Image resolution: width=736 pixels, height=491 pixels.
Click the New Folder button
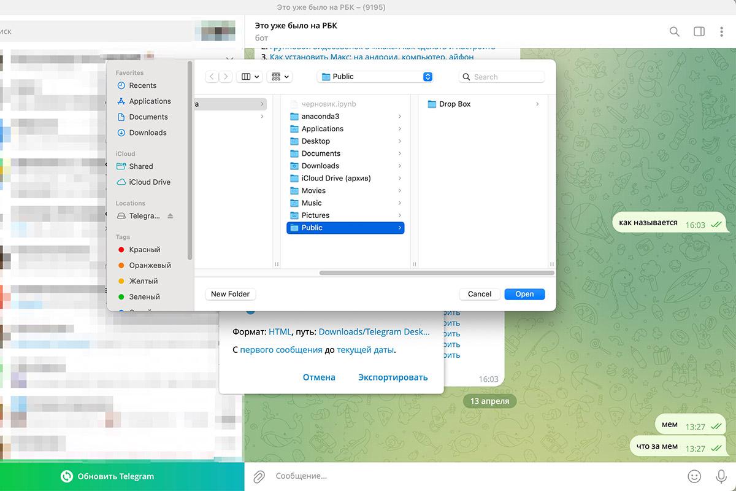click(230, 294)
